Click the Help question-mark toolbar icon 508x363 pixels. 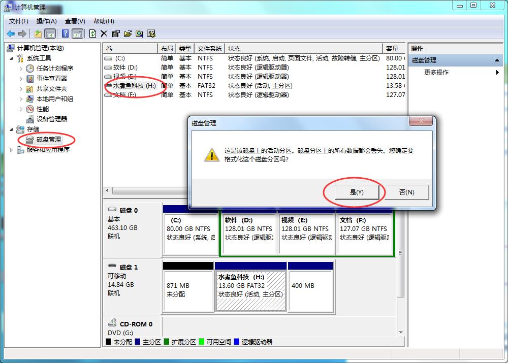point(66,33)
